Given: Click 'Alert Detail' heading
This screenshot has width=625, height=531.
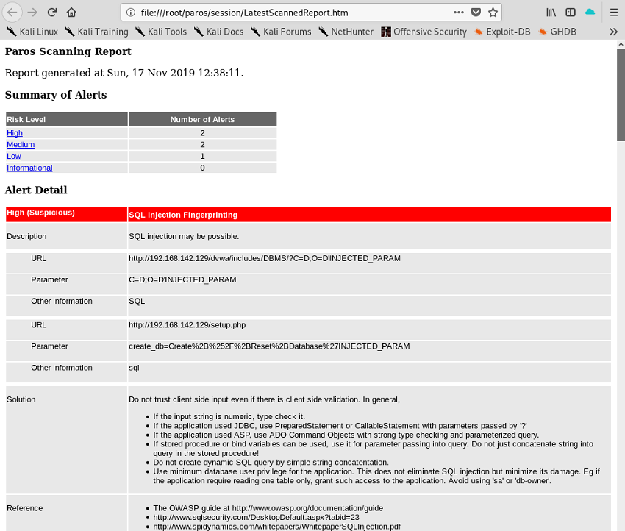Looking at the screenshot, I should [36, 190].
